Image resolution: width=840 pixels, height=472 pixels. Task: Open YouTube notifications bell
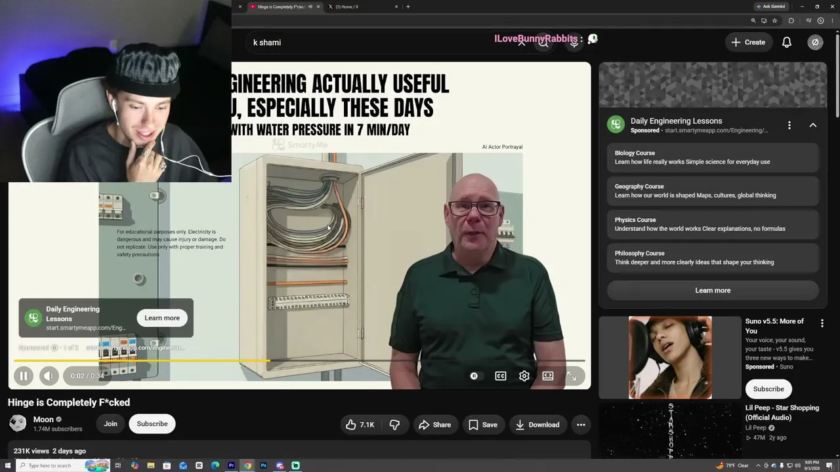pos(787,42)
